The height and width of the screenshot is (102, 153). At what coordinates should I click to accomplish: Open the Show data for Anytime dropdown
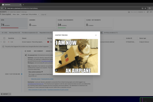[138, 12]
